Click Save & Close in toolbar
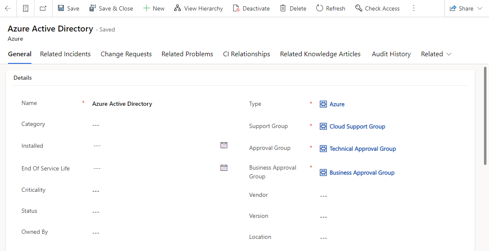 (x=111, y=8)
